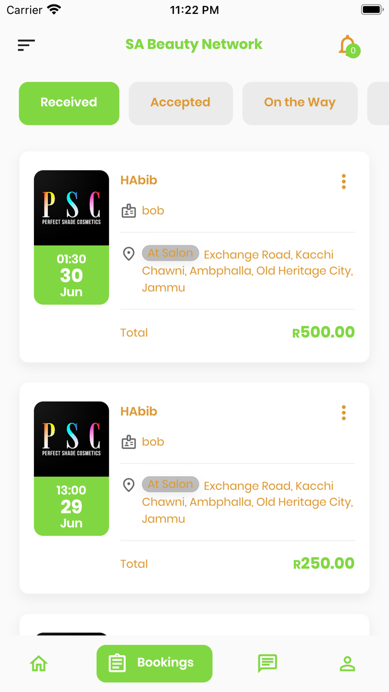This screenshot has width=389, height=692.
Task: Tap the bob client name link
Action: click(x=152, y=210)
